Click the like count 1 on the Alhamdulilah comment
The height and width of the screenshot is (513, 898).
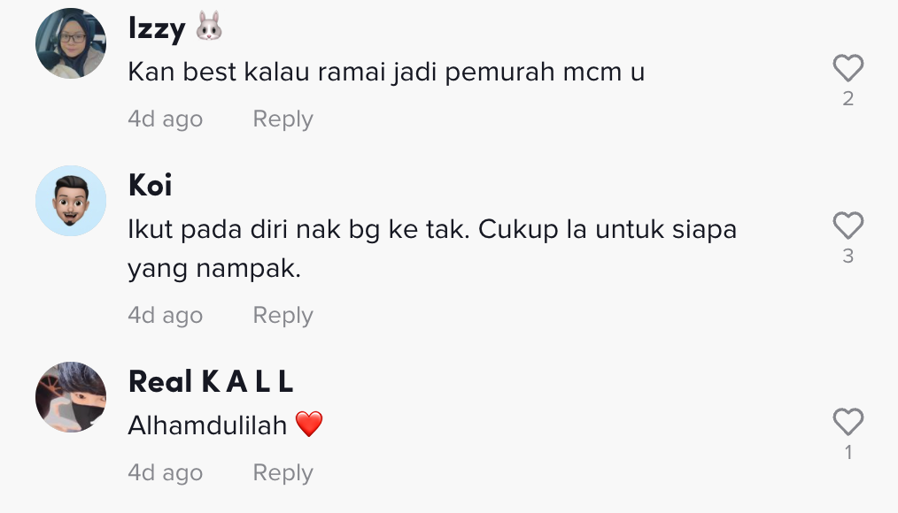(x=848, y=453)
